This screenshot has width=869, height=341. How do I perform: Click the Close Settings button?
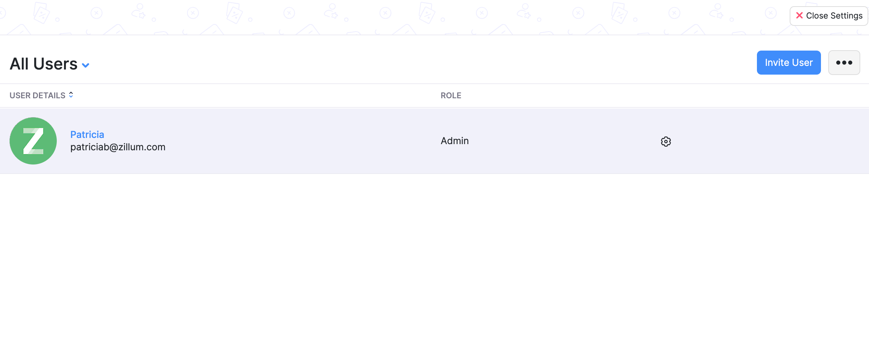[829, 15]
